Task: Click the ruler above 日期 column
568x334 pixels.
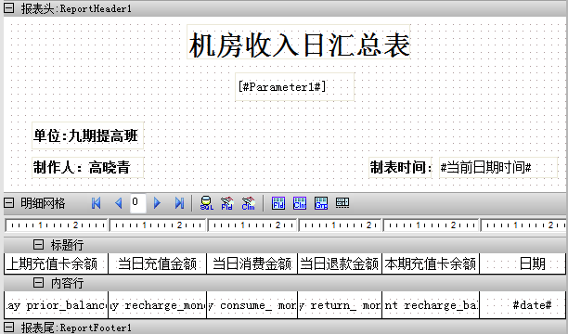Action: (x=523, y=225)
